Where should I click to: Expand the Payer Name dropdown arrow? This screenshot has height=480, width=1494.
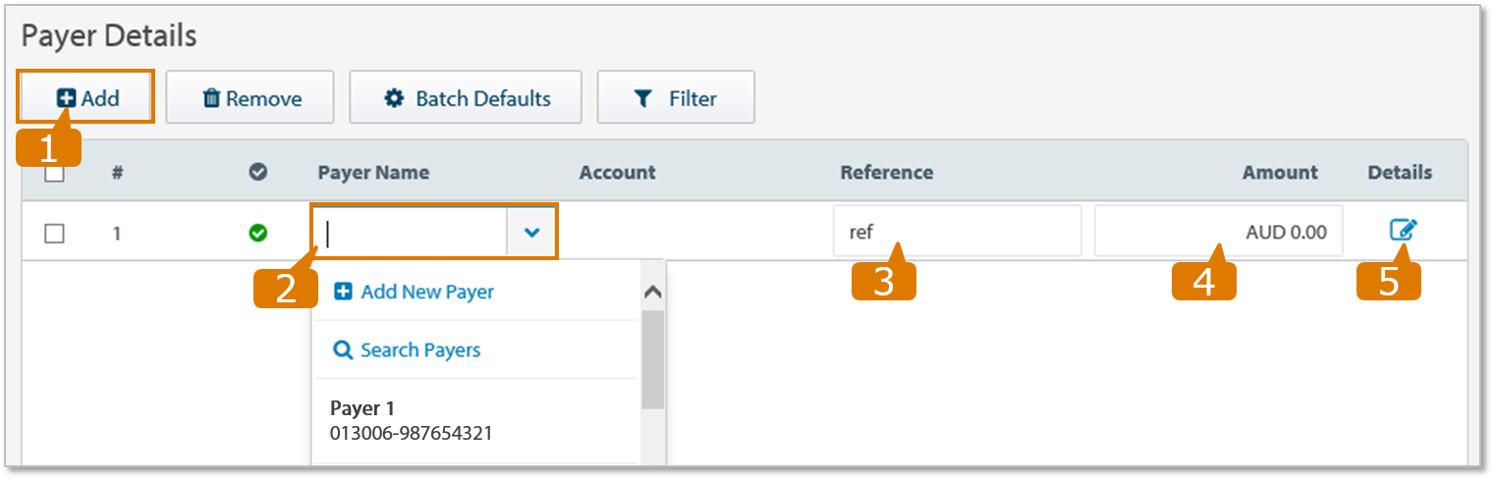point(531,233)
